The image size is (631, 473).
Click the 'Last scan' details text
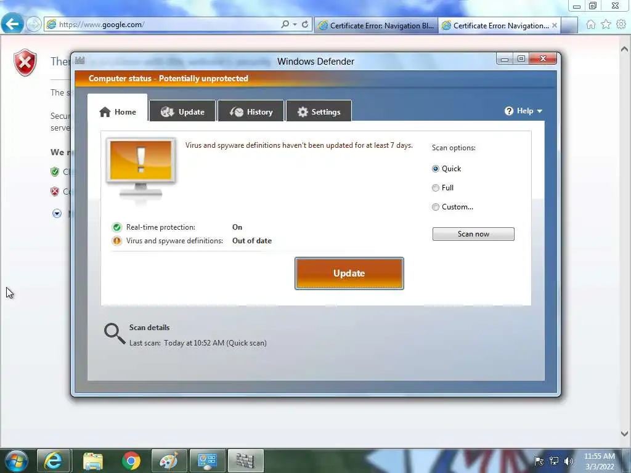pos(198,343)
